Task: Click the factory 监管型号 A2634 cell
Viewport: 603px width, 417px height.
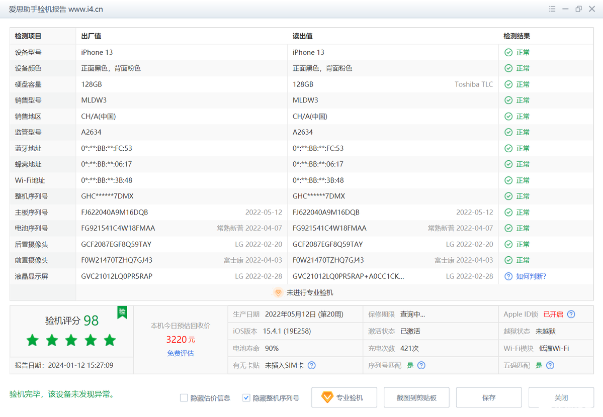Action: coord(91,132)
